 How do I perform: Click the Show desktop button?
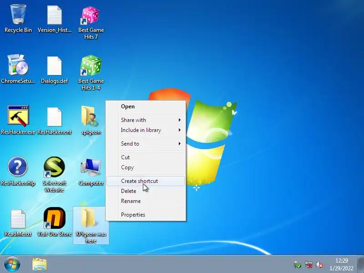click(x=360, y=264)
